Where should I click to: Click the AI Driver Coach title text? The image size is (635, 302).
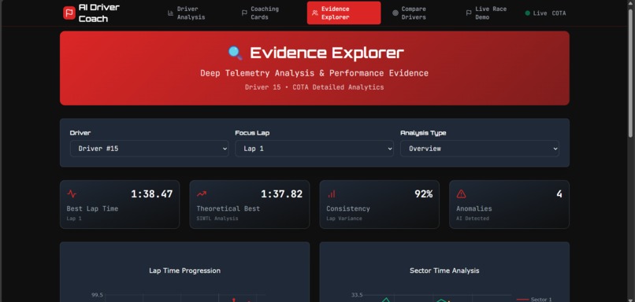coord(99,13)
